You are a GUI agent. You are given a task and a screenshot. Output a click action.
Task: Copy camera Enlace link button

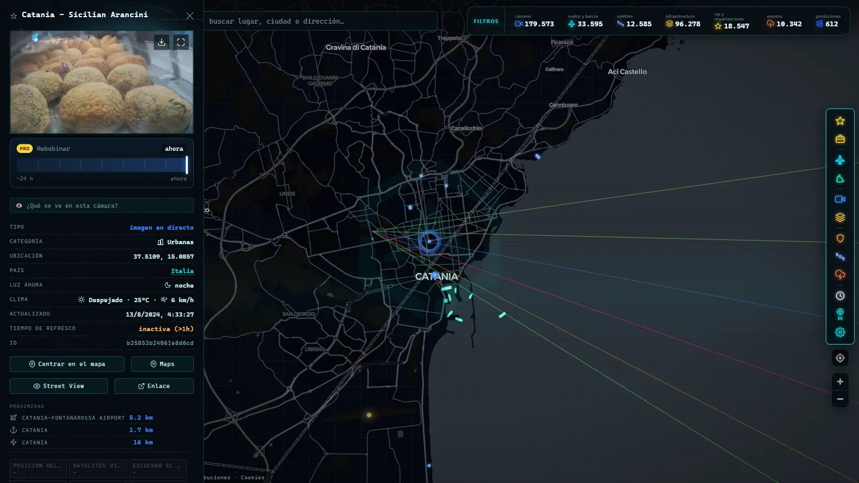(x=154, y=386)
